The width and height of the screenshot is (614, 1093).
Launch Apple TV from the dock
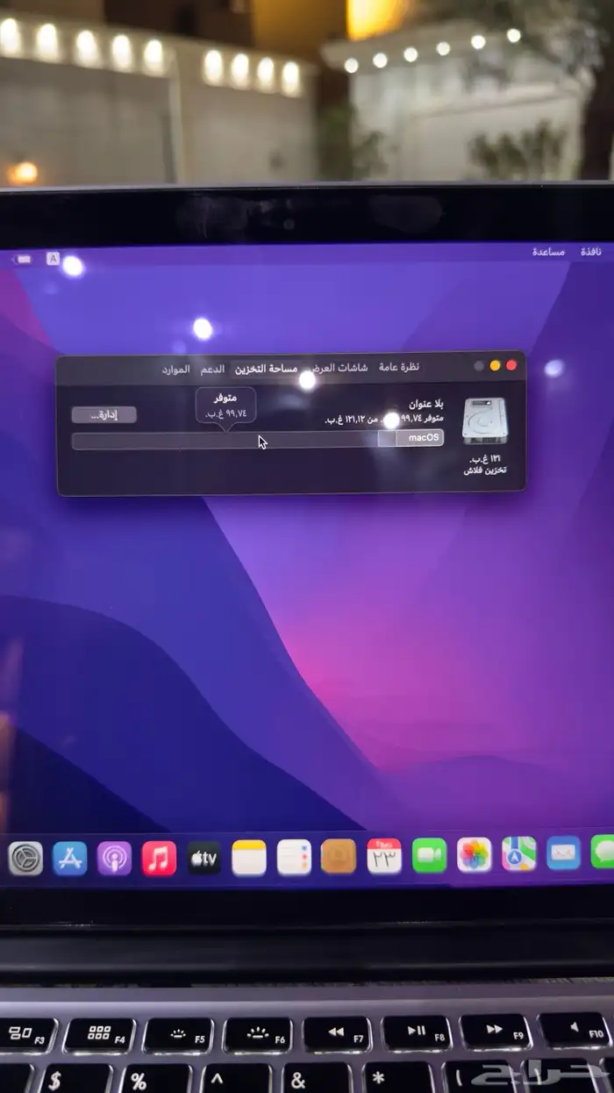[x=203, y=858]
